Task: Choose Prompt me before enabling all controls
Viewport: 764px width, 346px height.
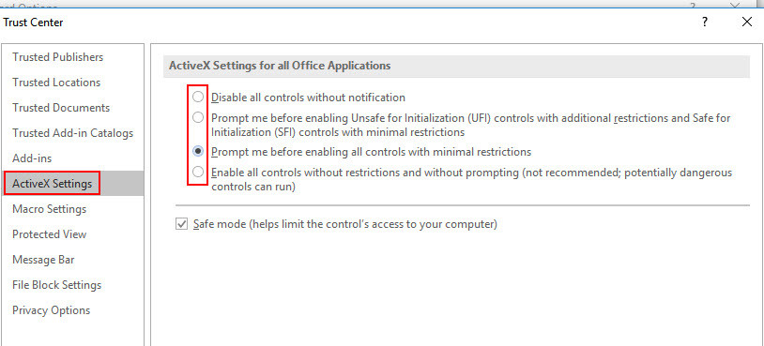Action: point(198,151)
